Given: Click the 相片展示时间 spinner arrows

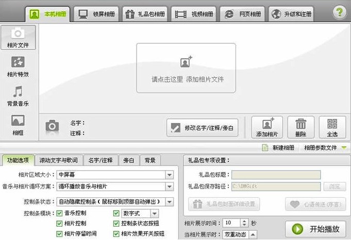Looking at the screenshot, I should (x=244, y=223).
